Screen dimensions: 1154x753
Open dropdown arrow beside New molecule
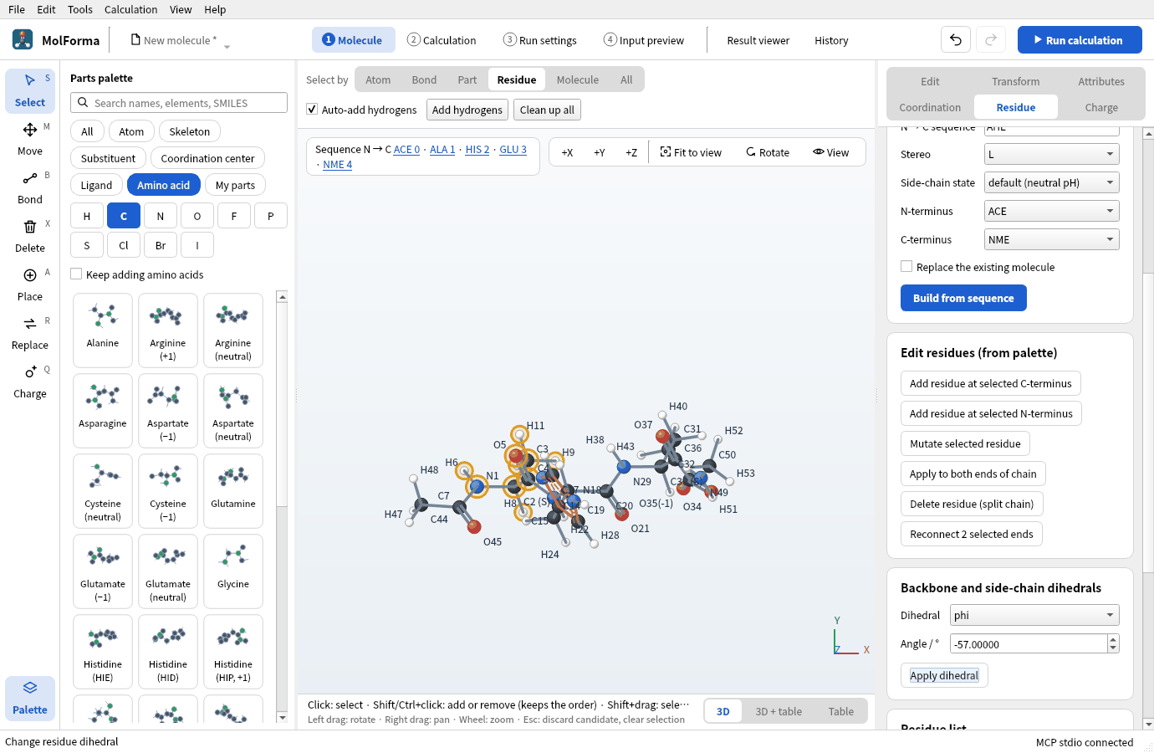pos(227,47)
